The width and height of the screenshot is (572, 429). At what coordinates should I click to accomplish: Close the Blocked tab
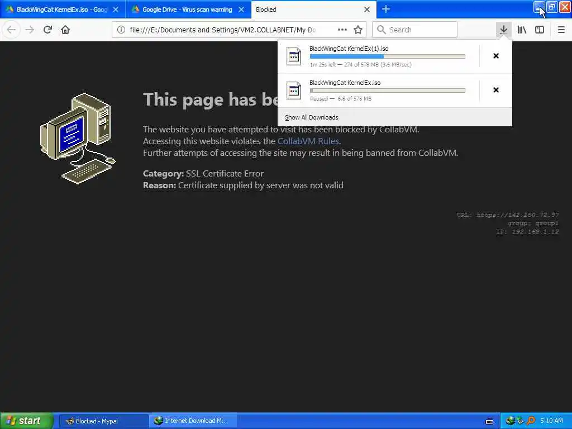point(367,9)
